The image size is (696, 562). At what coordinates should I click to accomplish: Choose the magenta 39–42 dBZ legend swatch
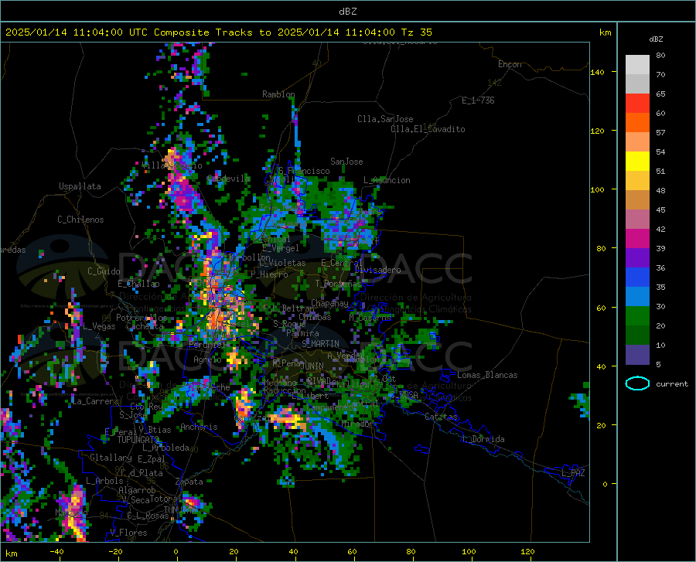point(637,238)
